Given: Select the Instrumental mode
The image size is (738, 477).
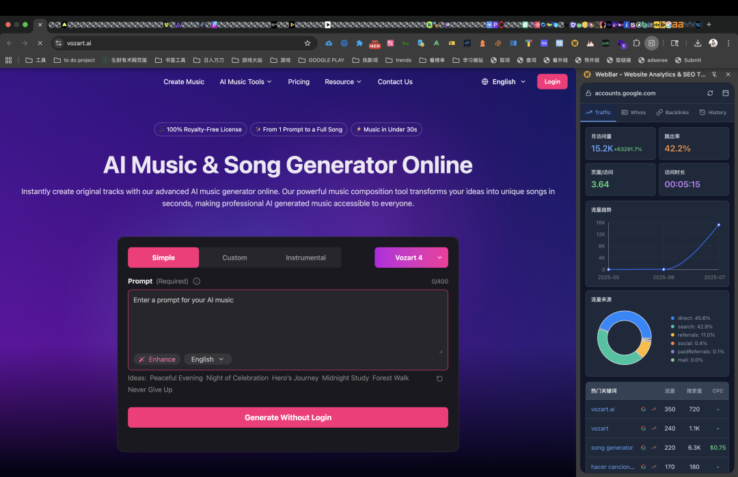Looking at the screenshot, I should pos(305,258).
